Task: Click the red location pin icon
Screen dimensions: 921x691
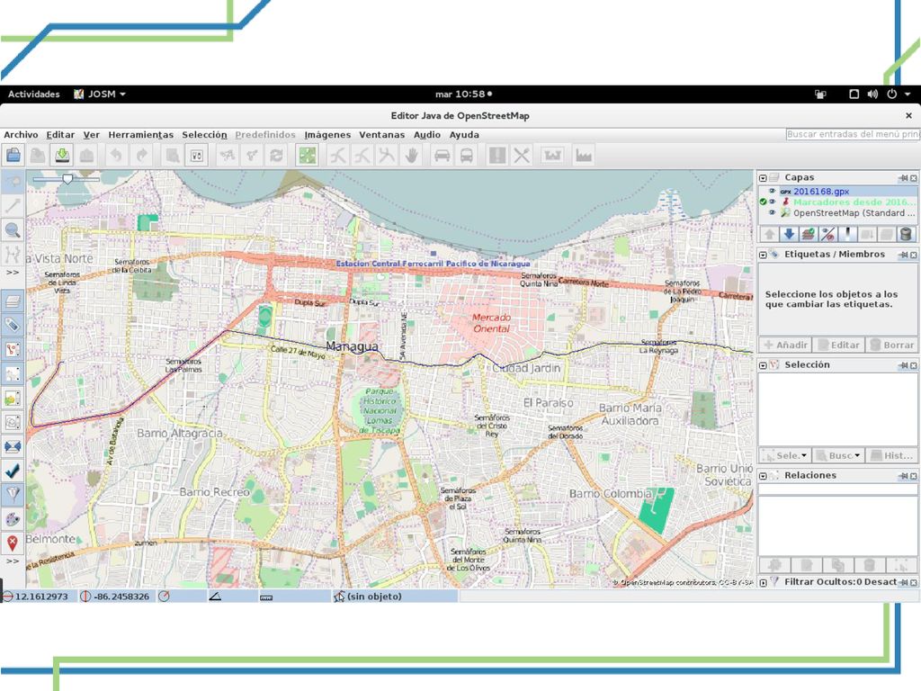Action: (x=13, y=543)
